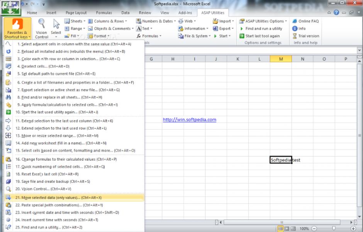
Task: Click Vision Control menu entry icon
Action: pos(8,188)
